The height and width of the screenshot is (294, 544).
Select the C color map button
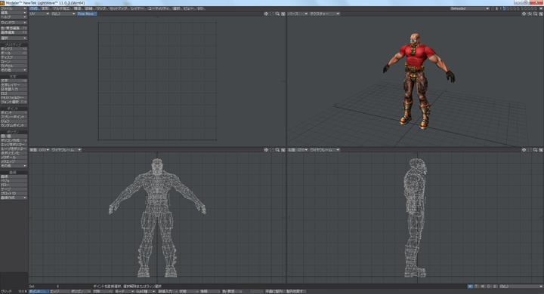point(489,286)
